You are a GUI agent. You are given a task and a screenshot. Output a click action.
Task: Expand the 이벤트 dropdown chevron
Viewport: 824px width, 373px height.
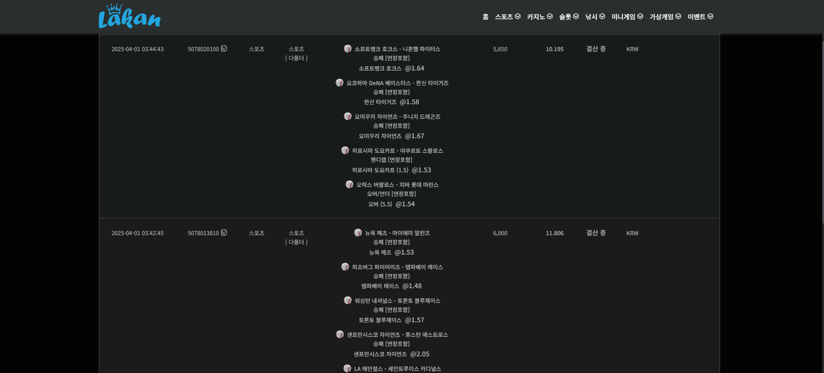click(710, 16)
